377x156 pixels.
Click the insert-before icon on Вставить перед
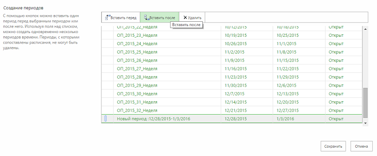coord(108,18)
